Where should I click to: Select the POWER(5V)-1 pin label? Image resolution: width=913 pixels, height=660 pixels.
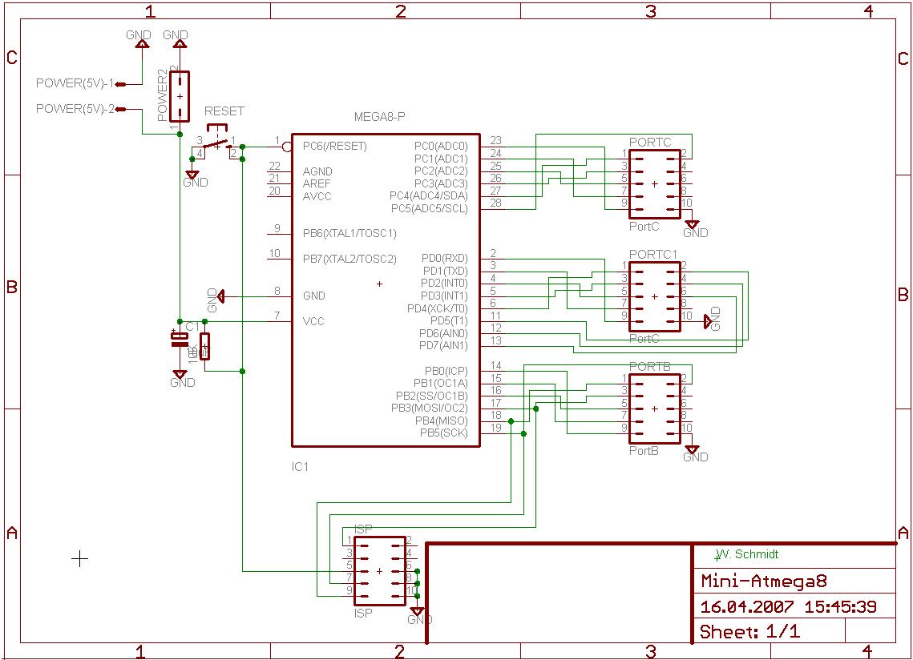[x=75, y=83]
